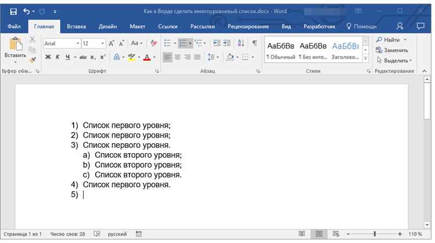This screenshot has width=435, height=243.
Task: Toggle Italic formatting (К)
Action: 57,57
